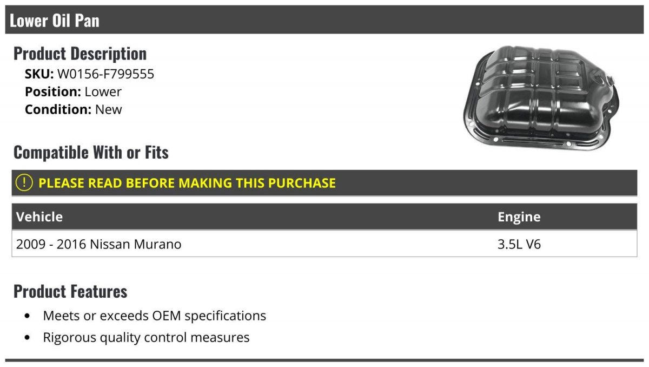Click the PLEASE READ BEFORE MAKING THIS PURCHASE banner
This screenshot has height=367, width=649.
(x=325, y=183)
